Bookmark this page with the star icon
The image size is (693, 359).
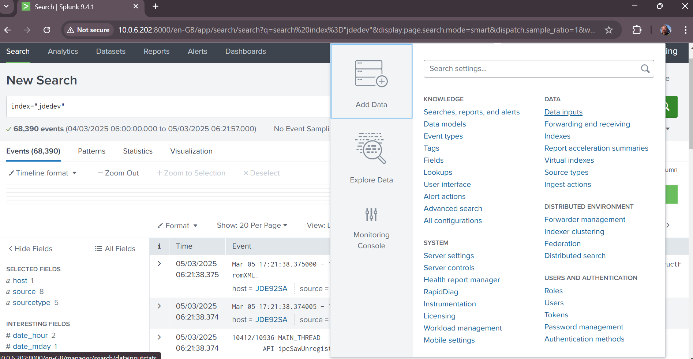608,30
